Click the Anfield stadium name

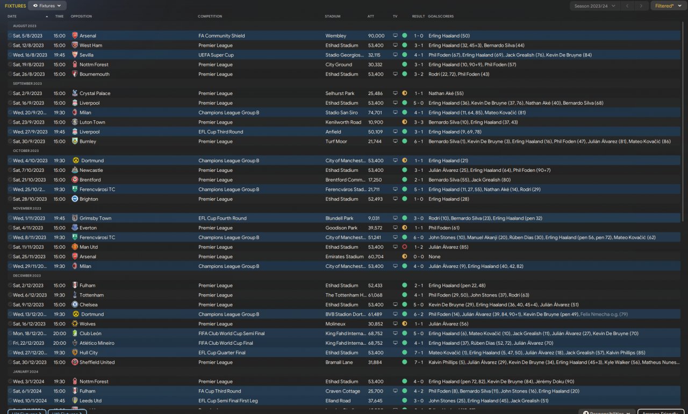(333, 132)
